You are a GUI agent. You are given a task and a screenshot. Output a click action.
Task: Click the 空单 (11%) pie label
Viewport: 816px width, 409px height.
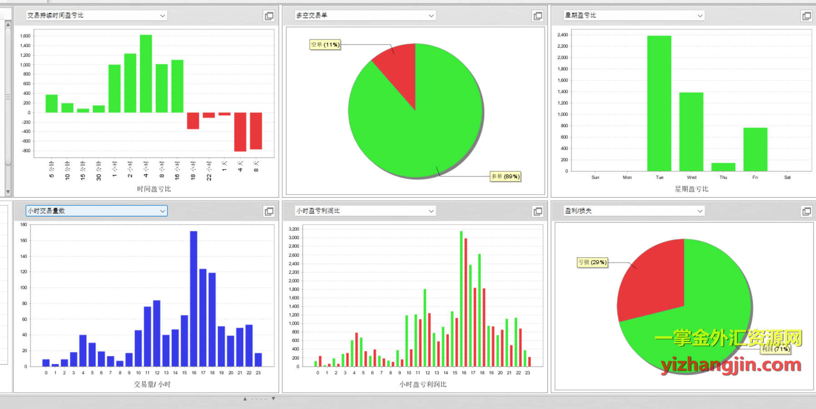point(325,45)
